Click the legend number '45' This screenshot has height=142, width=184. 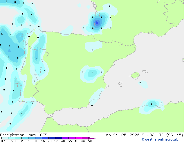(83, 141)
